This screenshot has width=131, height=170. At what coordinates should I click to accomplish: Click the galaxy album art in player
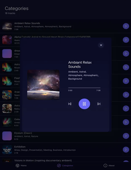tap(43, 85)
